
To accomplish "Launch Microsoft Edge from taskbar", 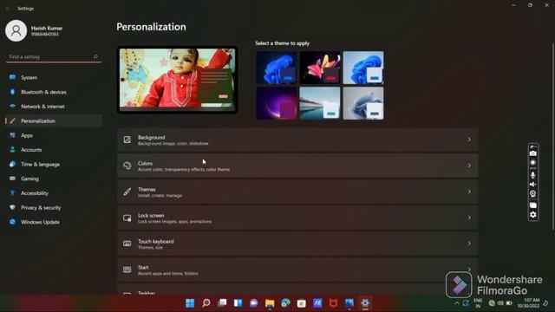I will 285,303.
